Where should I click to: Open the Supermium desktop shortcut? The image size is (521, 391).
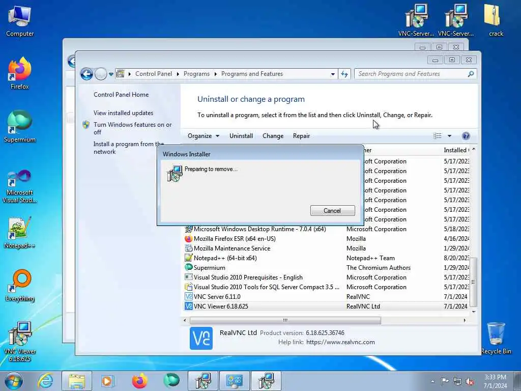[20, 127]
